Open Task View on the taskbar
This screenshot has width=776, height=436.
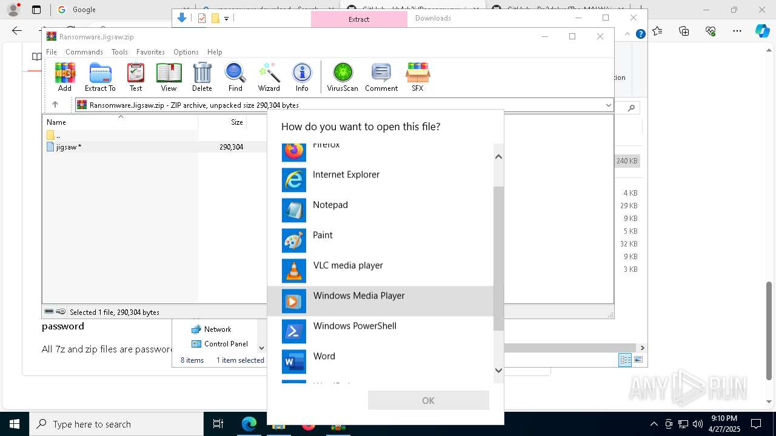pyautogui.click(x=218, y=424)
